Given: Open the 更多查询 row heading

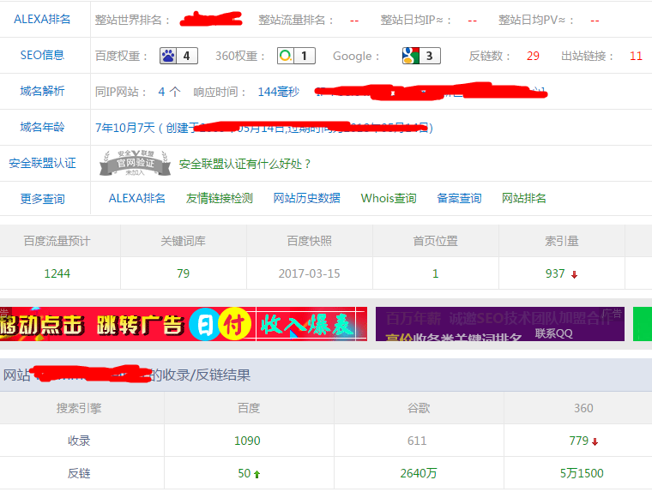Looking at the screenshot, I should point(42,199).
